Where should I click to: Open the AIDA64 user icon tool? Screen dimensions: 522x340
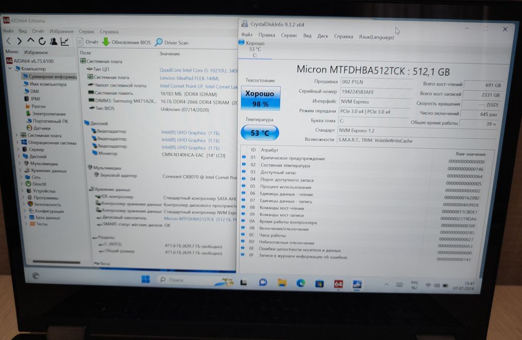53,41
